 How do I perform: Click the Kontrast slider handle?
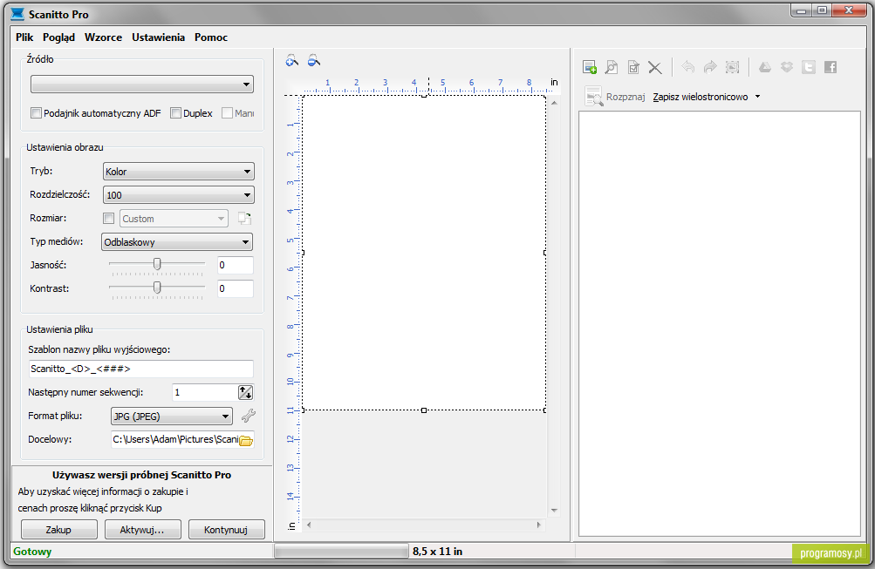tap(157, 288)
